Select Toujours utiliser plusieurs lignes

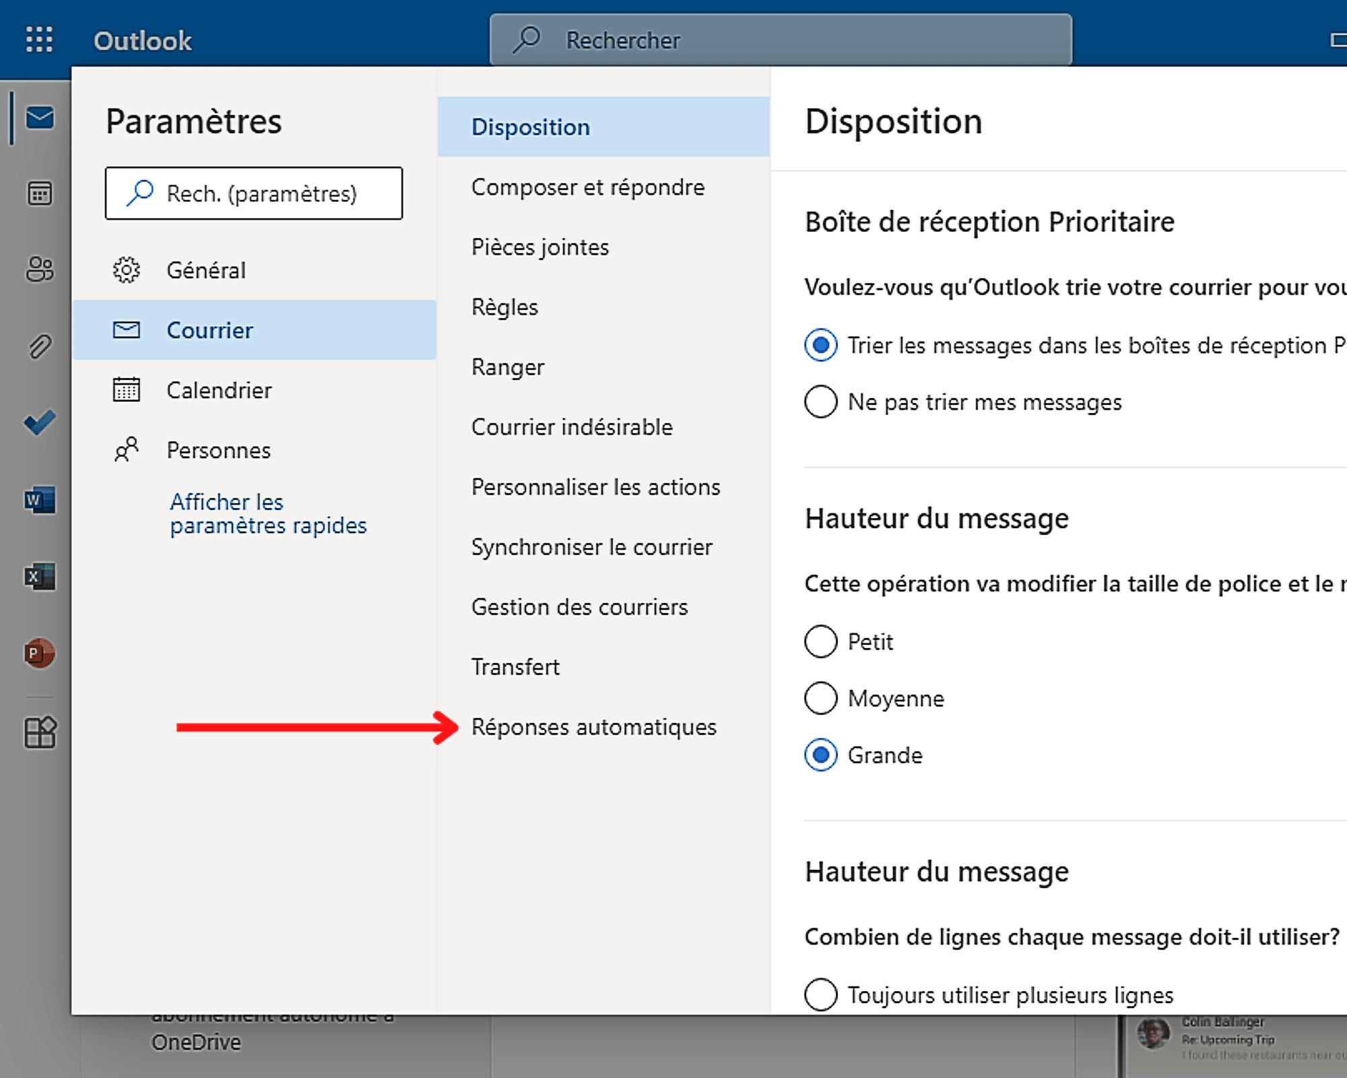(821, 994)
